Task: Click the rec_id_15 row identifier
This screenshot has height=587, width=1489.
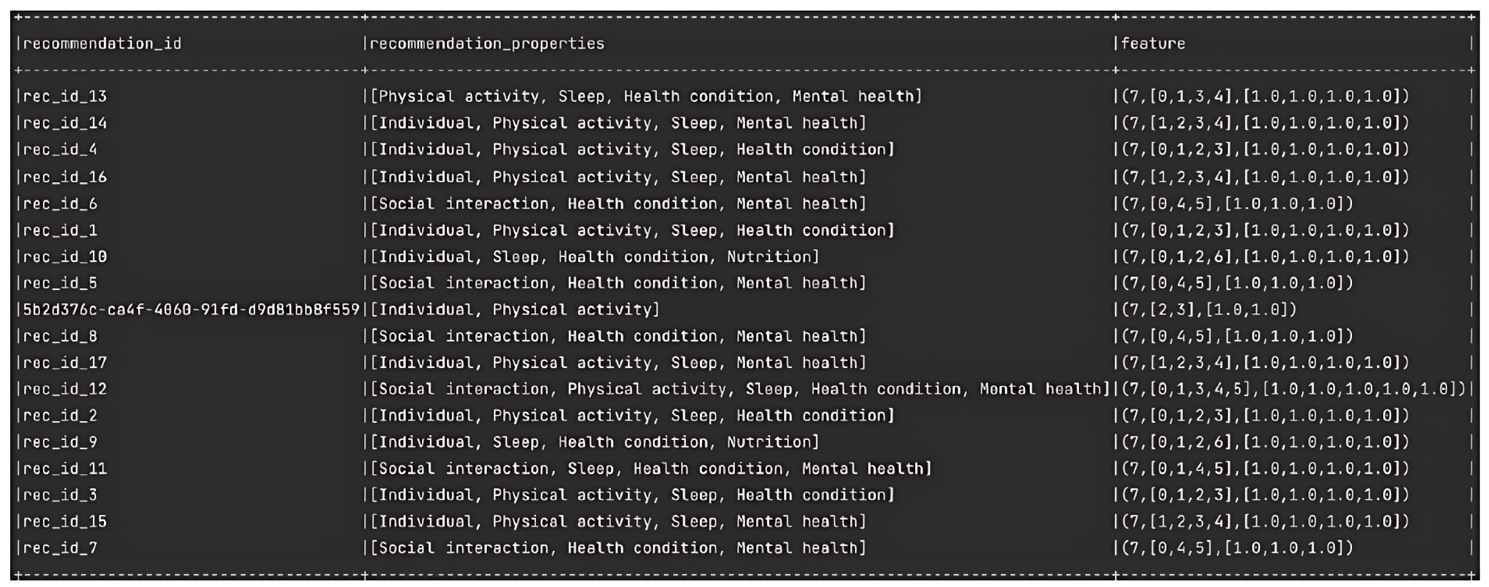Action: [65, 521]
